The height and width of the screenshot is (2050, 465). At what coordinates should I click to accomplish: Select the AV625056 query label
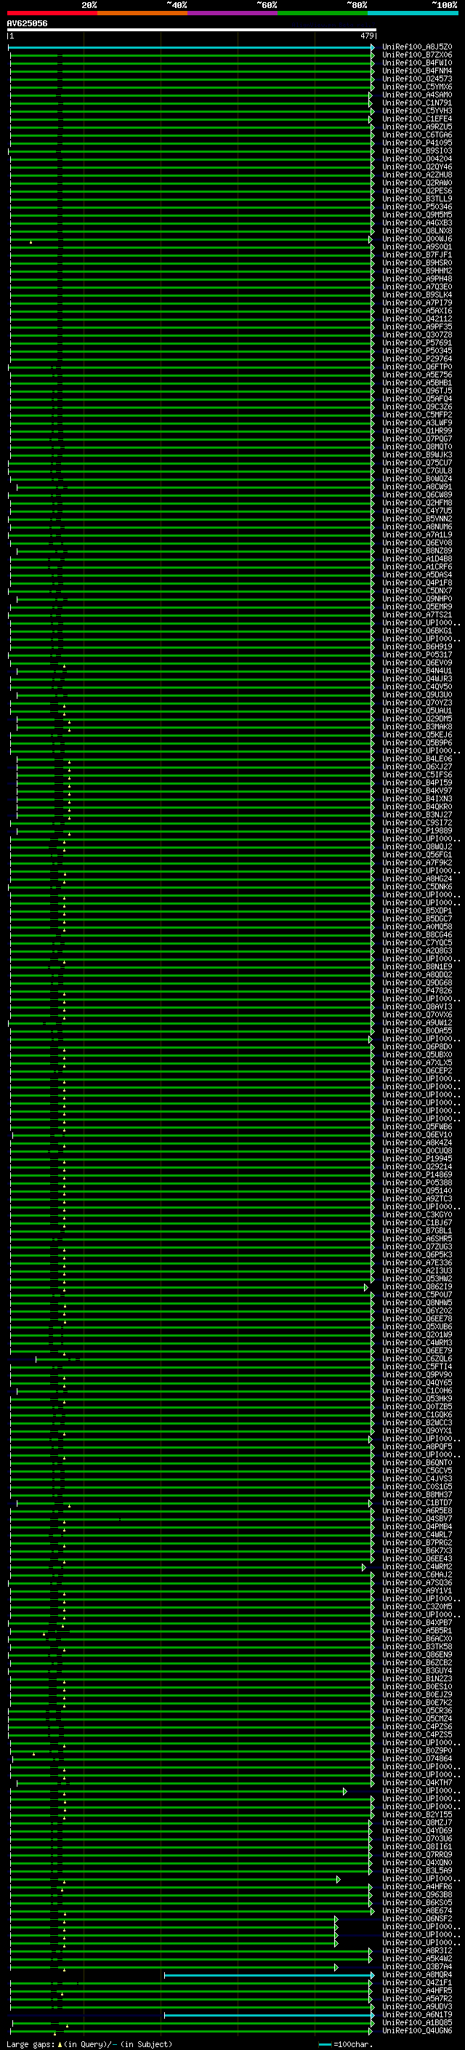pos(27,23)
